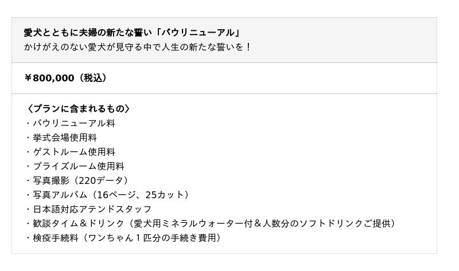Click the 〈プランに含まれるもの〉 heading

(78, 109)
